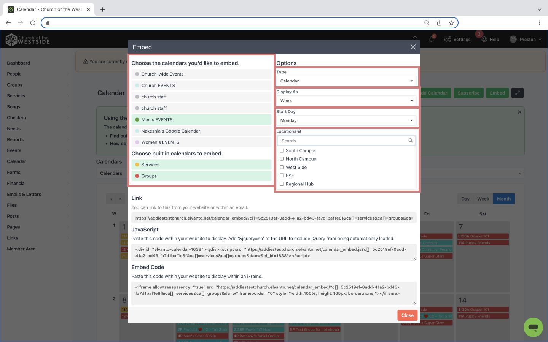Click the orange Close button
This screenshot has width=548, height=342.
click(x=408, y=315)
